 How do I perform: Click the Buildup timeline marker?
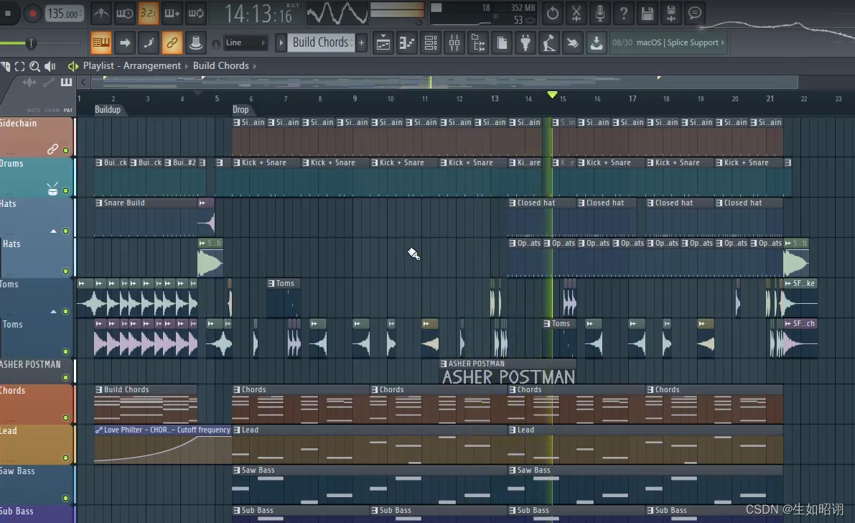point(108,110)
